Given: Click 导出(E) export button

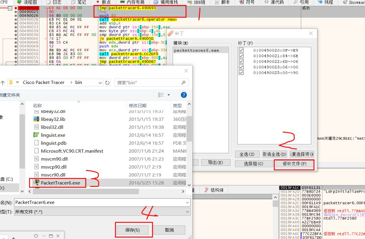Looking at the screenshot, I should (x=216, y=162).
